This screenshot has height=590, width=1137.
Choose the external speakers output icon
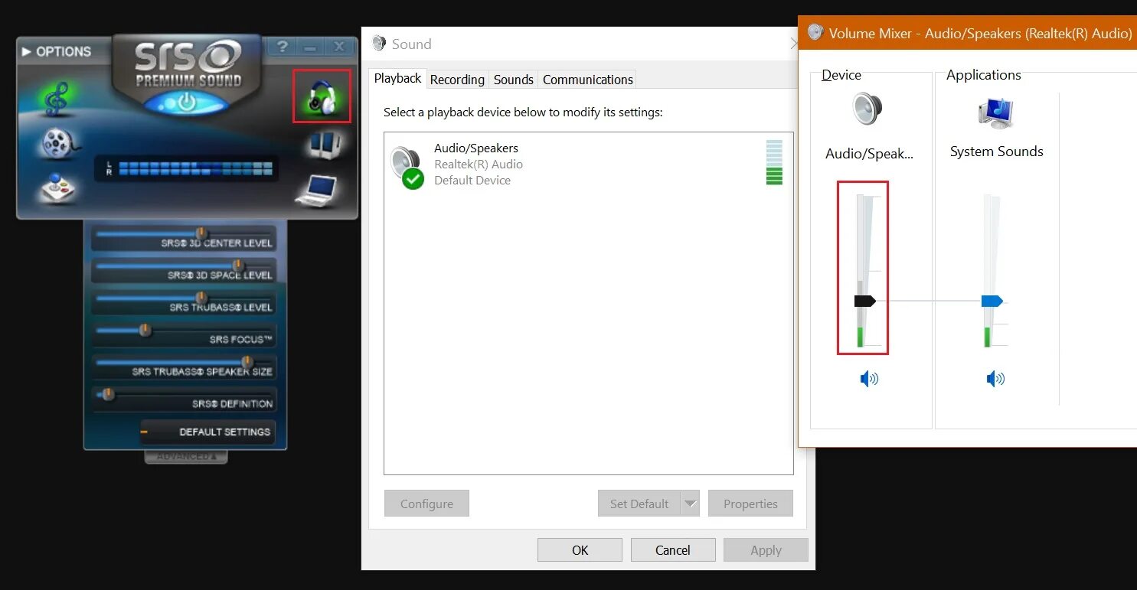click(324, 144)
